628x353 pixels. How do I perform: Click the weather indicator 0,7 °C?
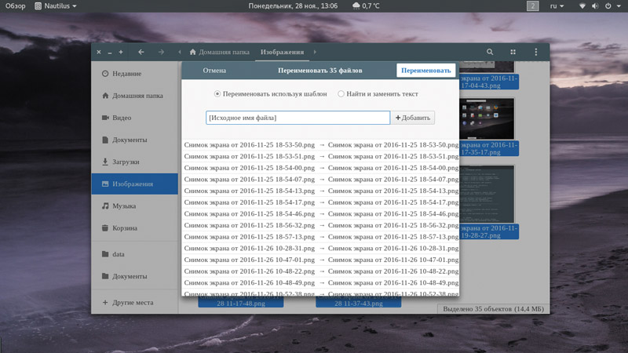tap(366, 6)
